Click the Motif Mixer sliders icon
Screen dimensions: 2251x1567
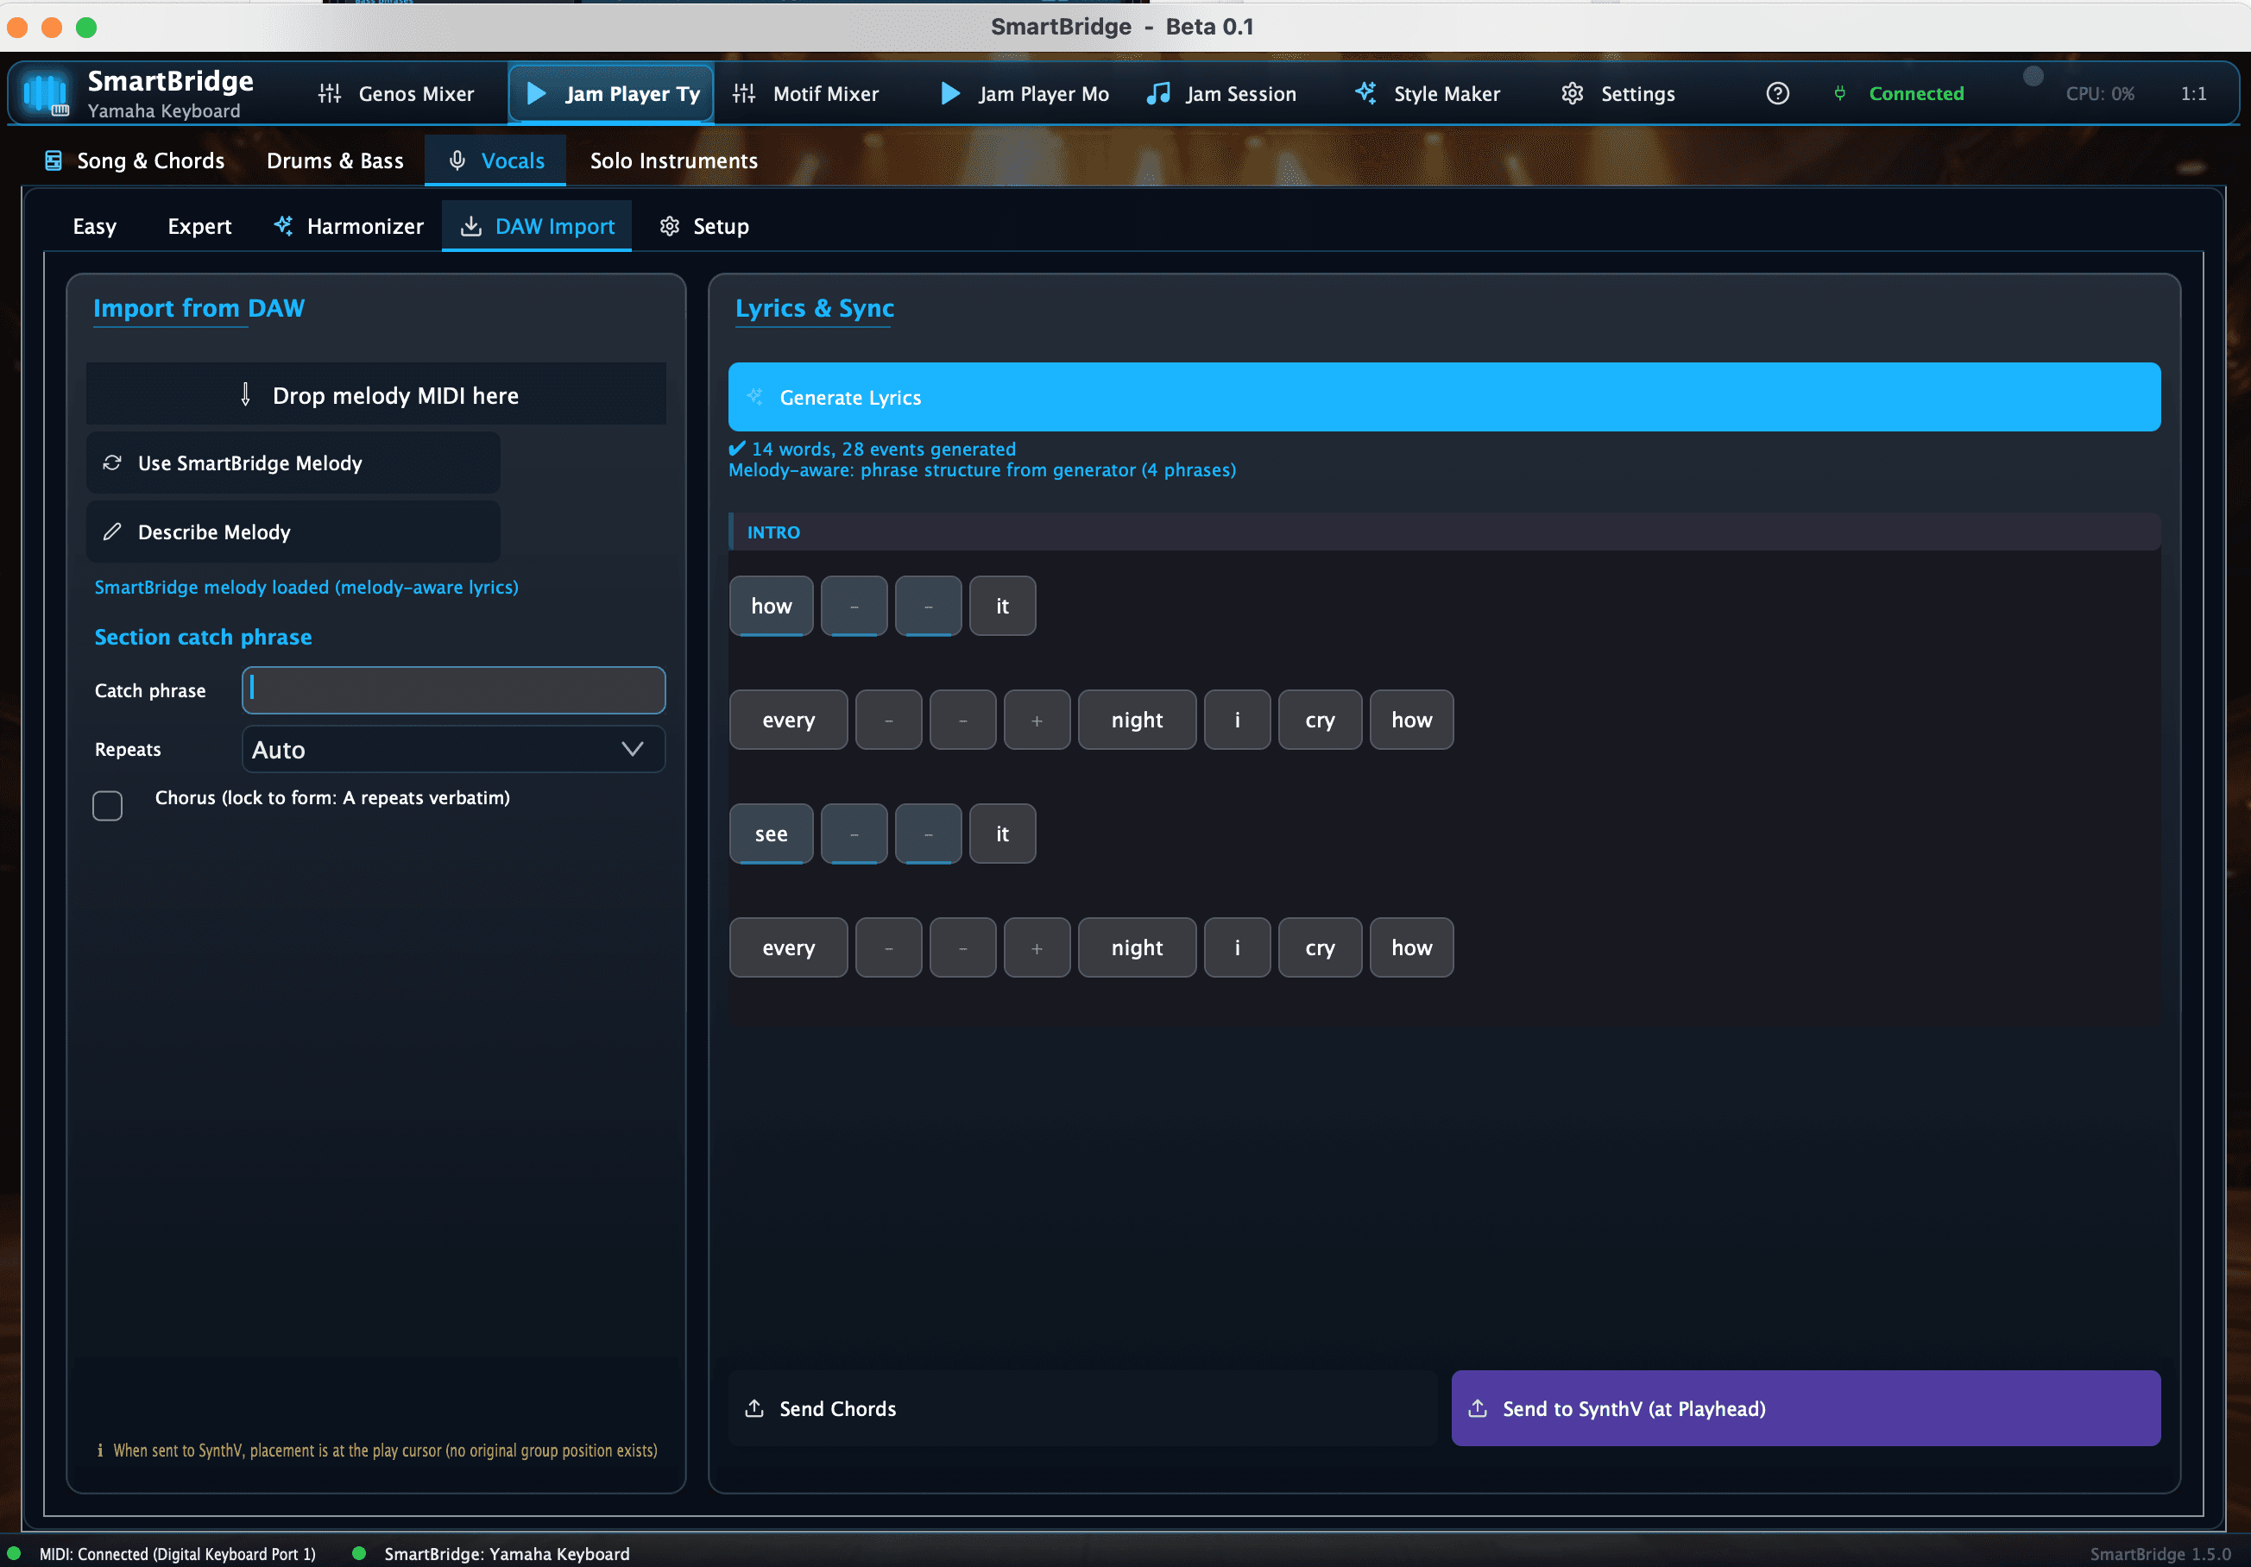click(x=744, y=94)
